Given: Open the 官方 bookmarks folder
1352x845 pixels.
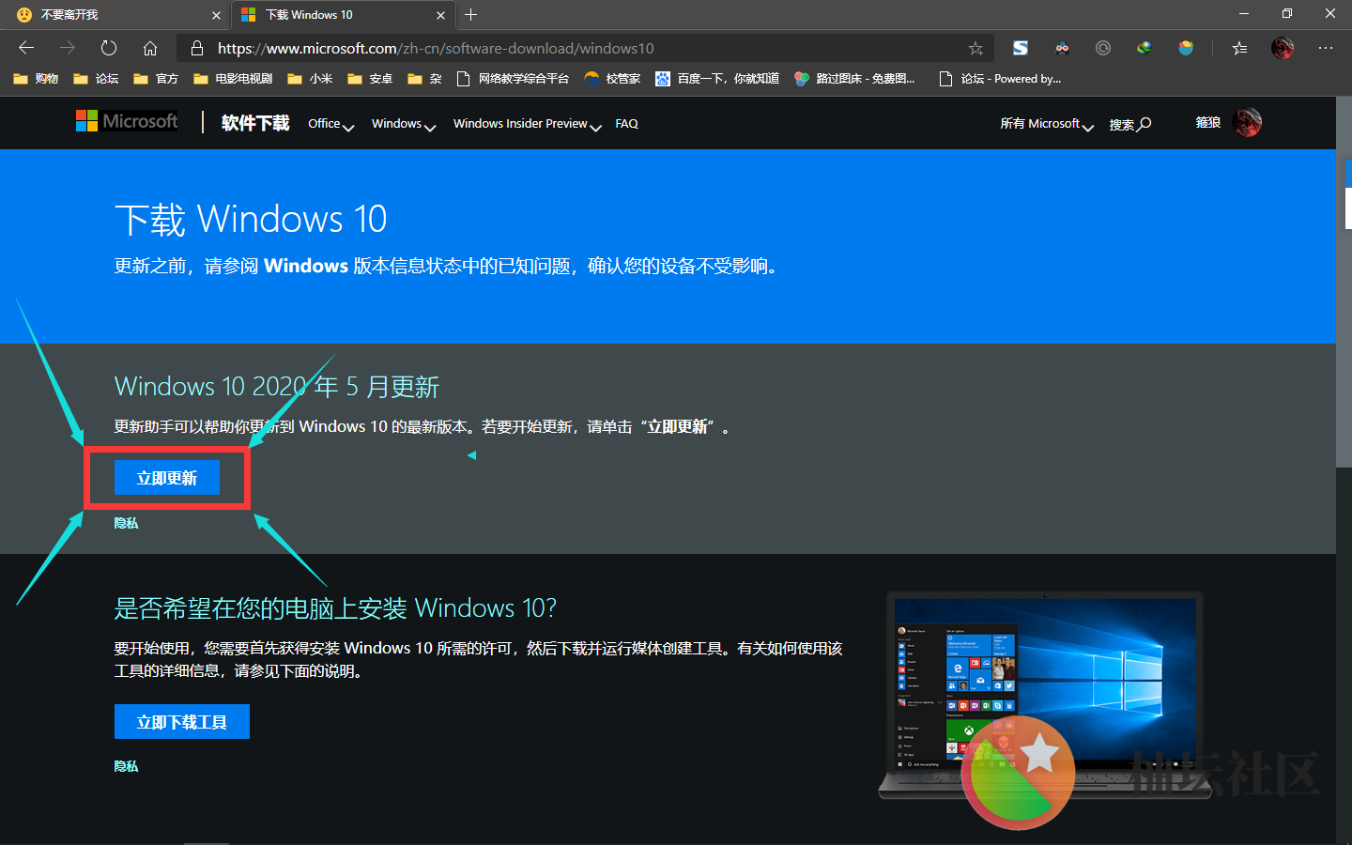Looking at the screenshot, I should point(156,79).
